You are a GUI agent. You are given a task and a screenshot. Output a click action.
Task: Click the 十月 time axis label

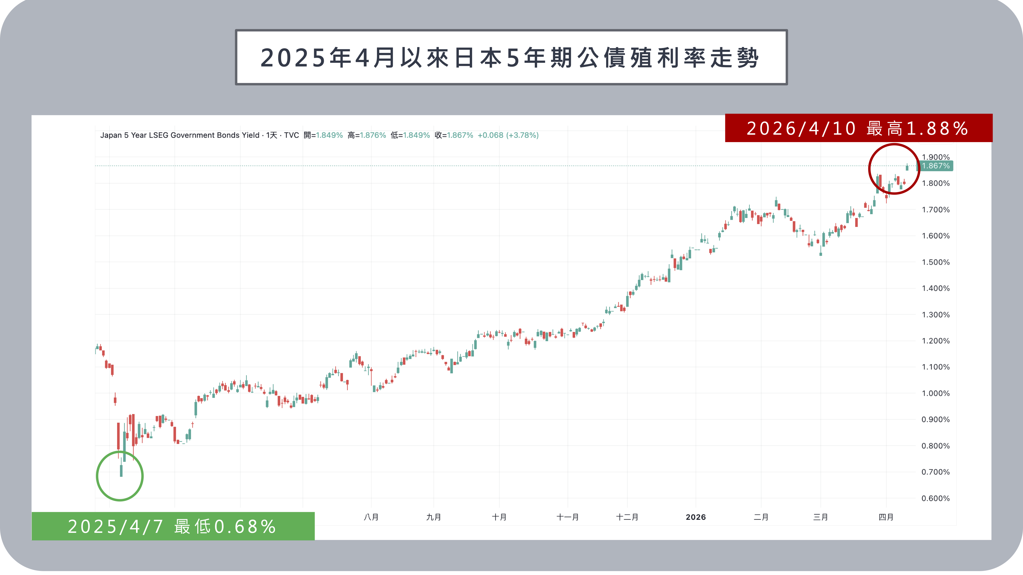499,517
